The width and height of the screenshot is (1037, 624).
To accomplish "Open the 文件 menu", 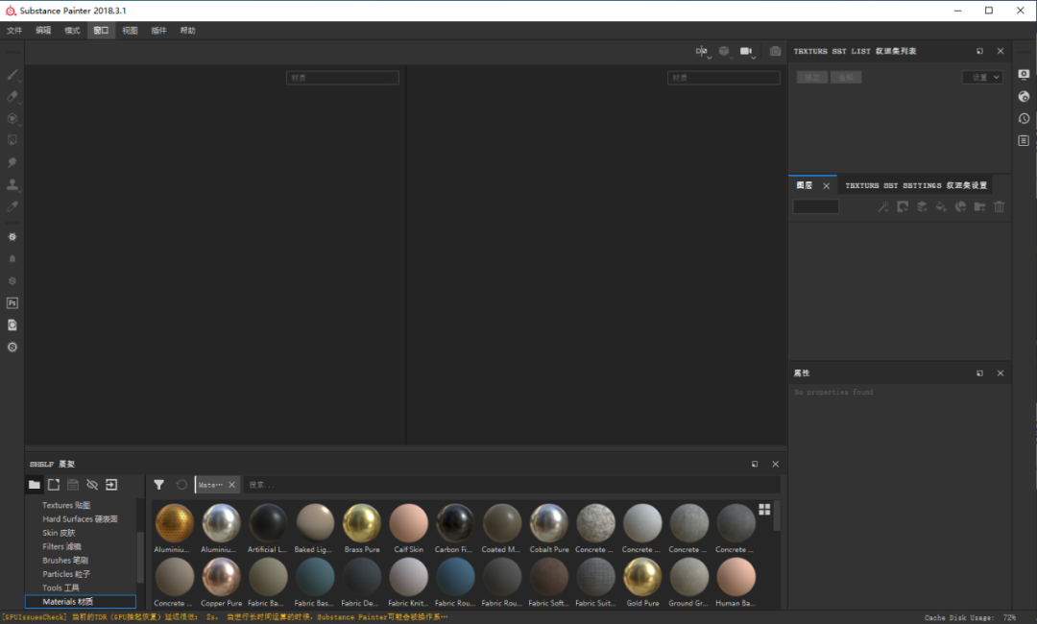I will pyautogui.click(x=14, y=31).
